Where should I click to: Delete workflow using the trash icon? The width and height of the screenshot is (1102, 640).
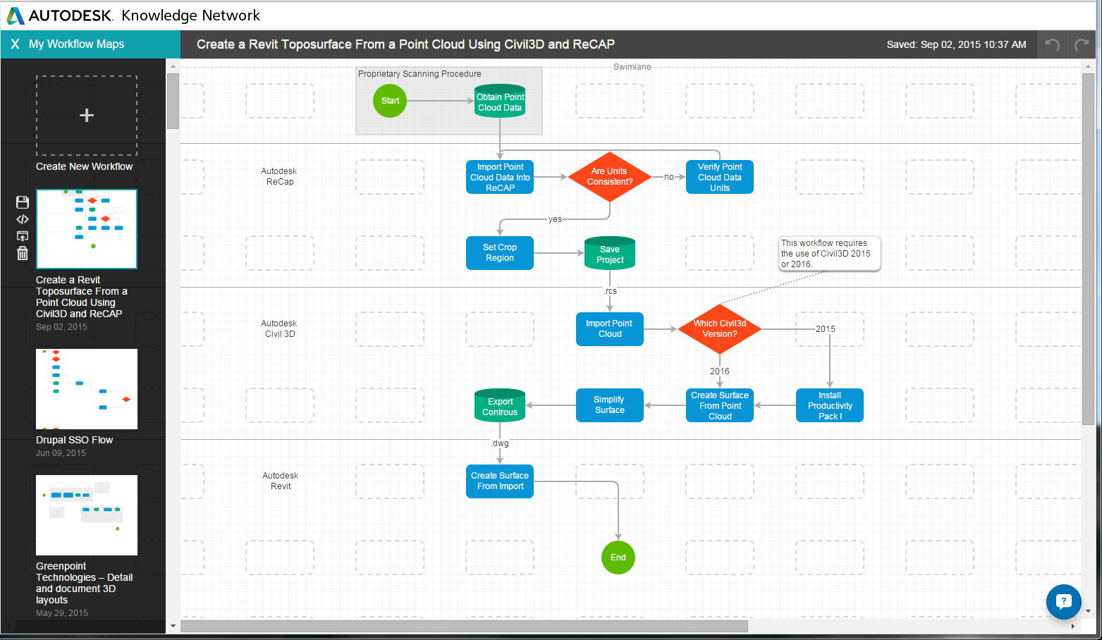pyautogui.click(x=23, y=253)
